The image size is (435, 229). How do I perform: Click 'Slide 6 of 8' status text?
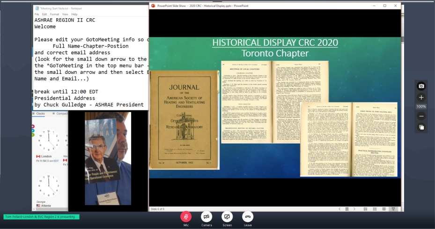[x=158, y=209]
